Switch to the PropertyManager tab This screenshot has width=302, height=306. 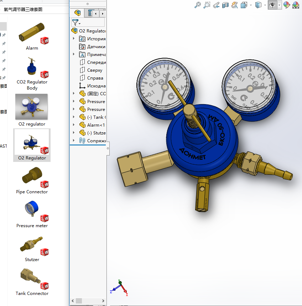(x=90, y=14)
